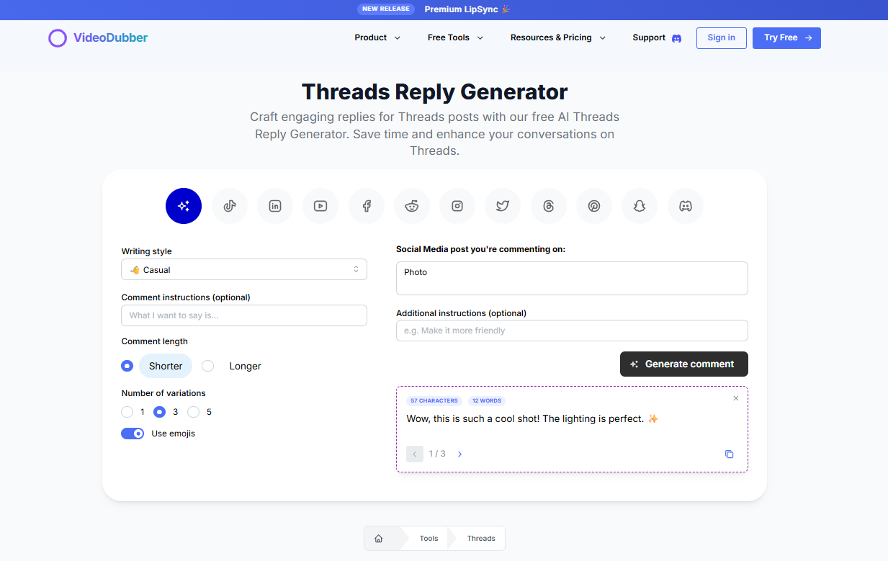Click the 1 / 3 variation counter
888x561 pixels.
click(437, 454)
